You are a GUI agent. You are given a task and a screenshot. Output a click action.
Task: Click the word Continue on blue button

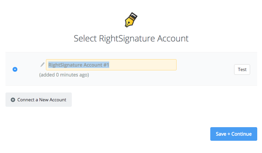pyautogui.click(x=242, y=134)
